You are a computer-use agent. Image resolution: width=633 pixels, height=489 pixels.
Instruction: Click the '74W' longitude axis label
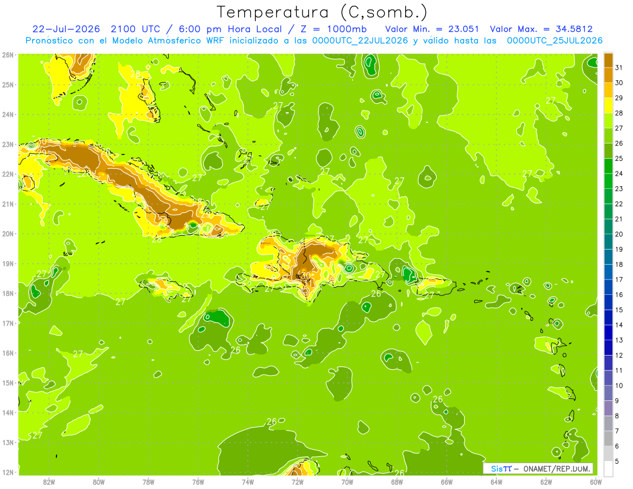click(248, 481)
